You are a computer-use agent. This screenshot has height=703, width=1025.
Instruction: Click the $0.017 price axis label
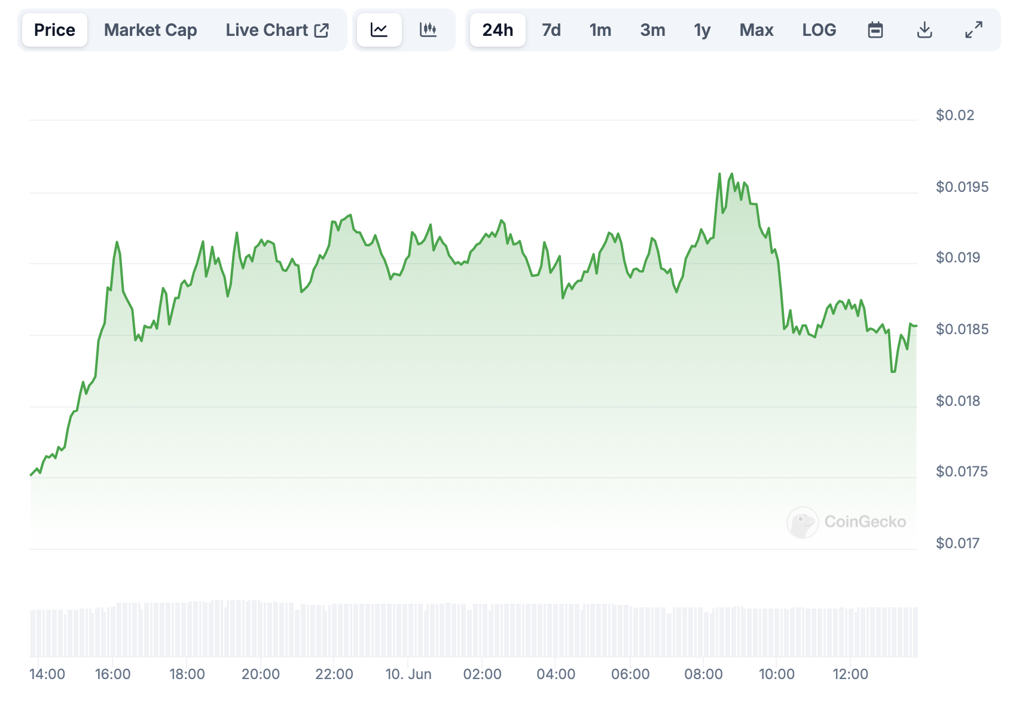[x=958, y=543]
